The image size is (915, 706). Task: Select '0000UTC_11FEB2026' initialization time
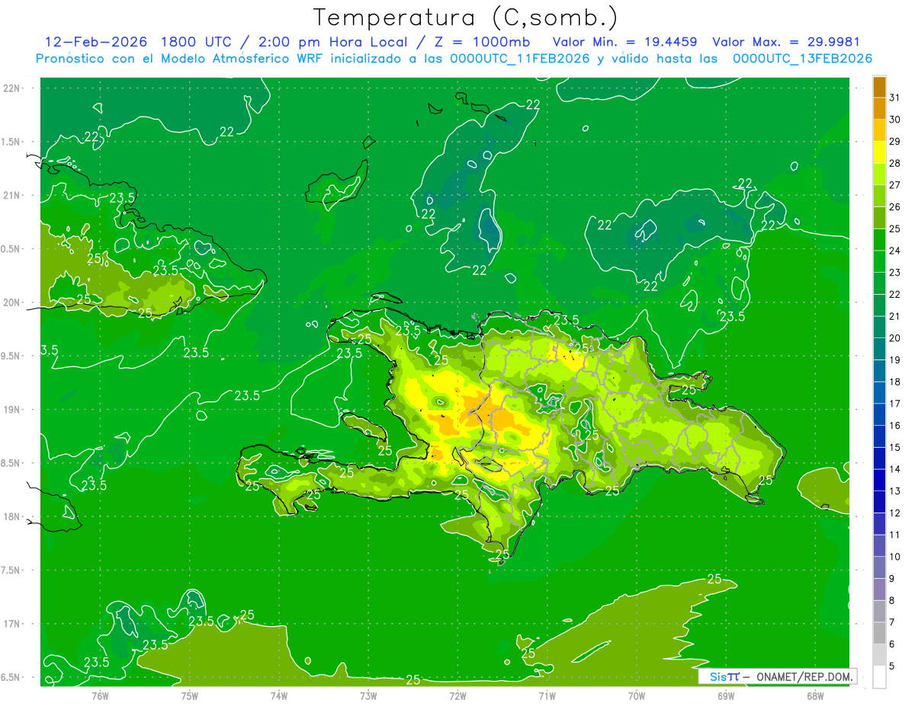point(519,59)
